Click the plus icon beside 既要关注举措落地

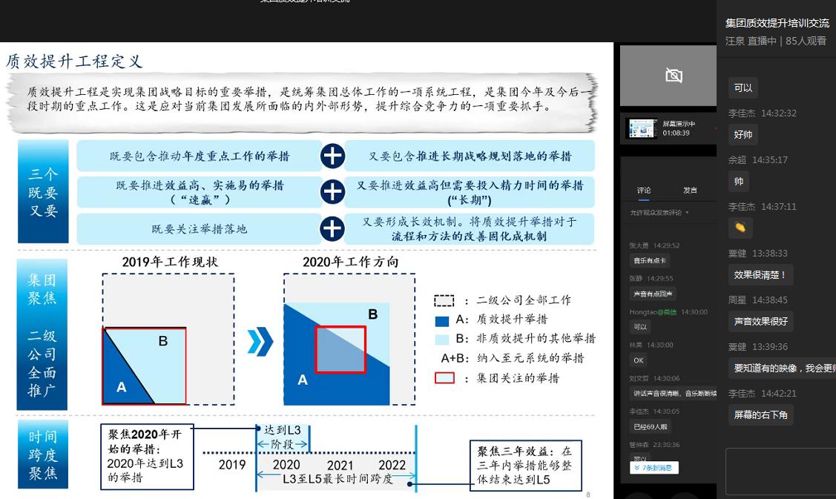pyautogui.click(x=332, y=228)
